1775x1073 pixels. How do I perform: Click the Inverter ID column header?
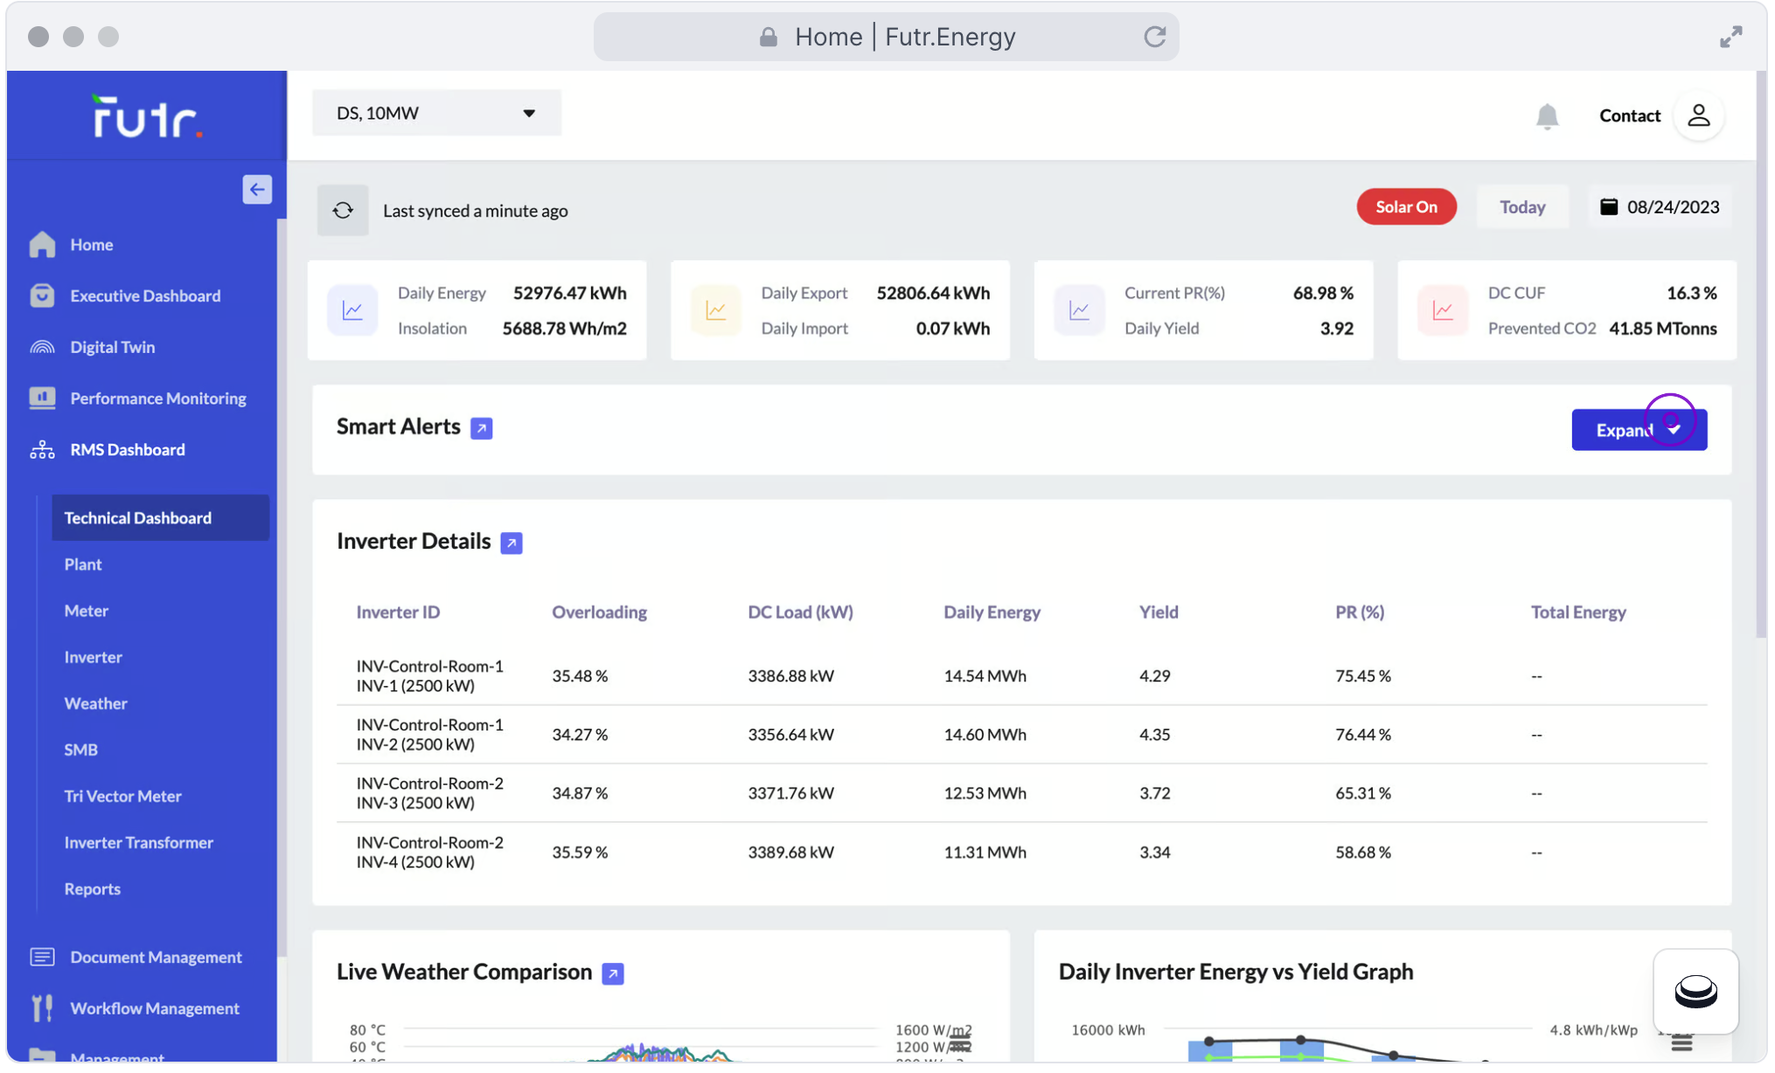[x=398, y=612]
